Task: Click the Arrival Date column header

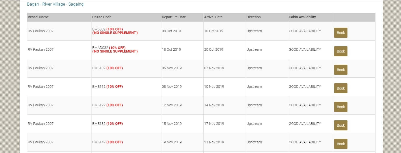Action: (213, 17)
